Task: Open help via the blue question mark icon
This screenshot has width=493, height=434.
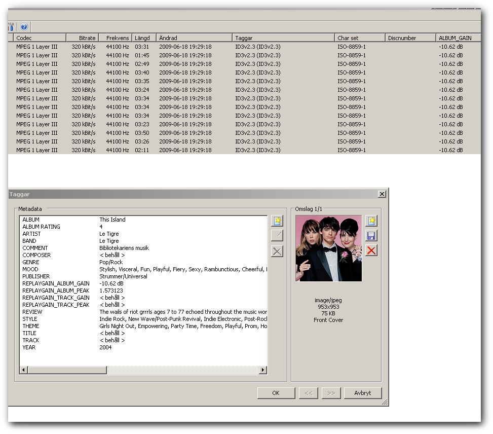Action: point(24,27)
